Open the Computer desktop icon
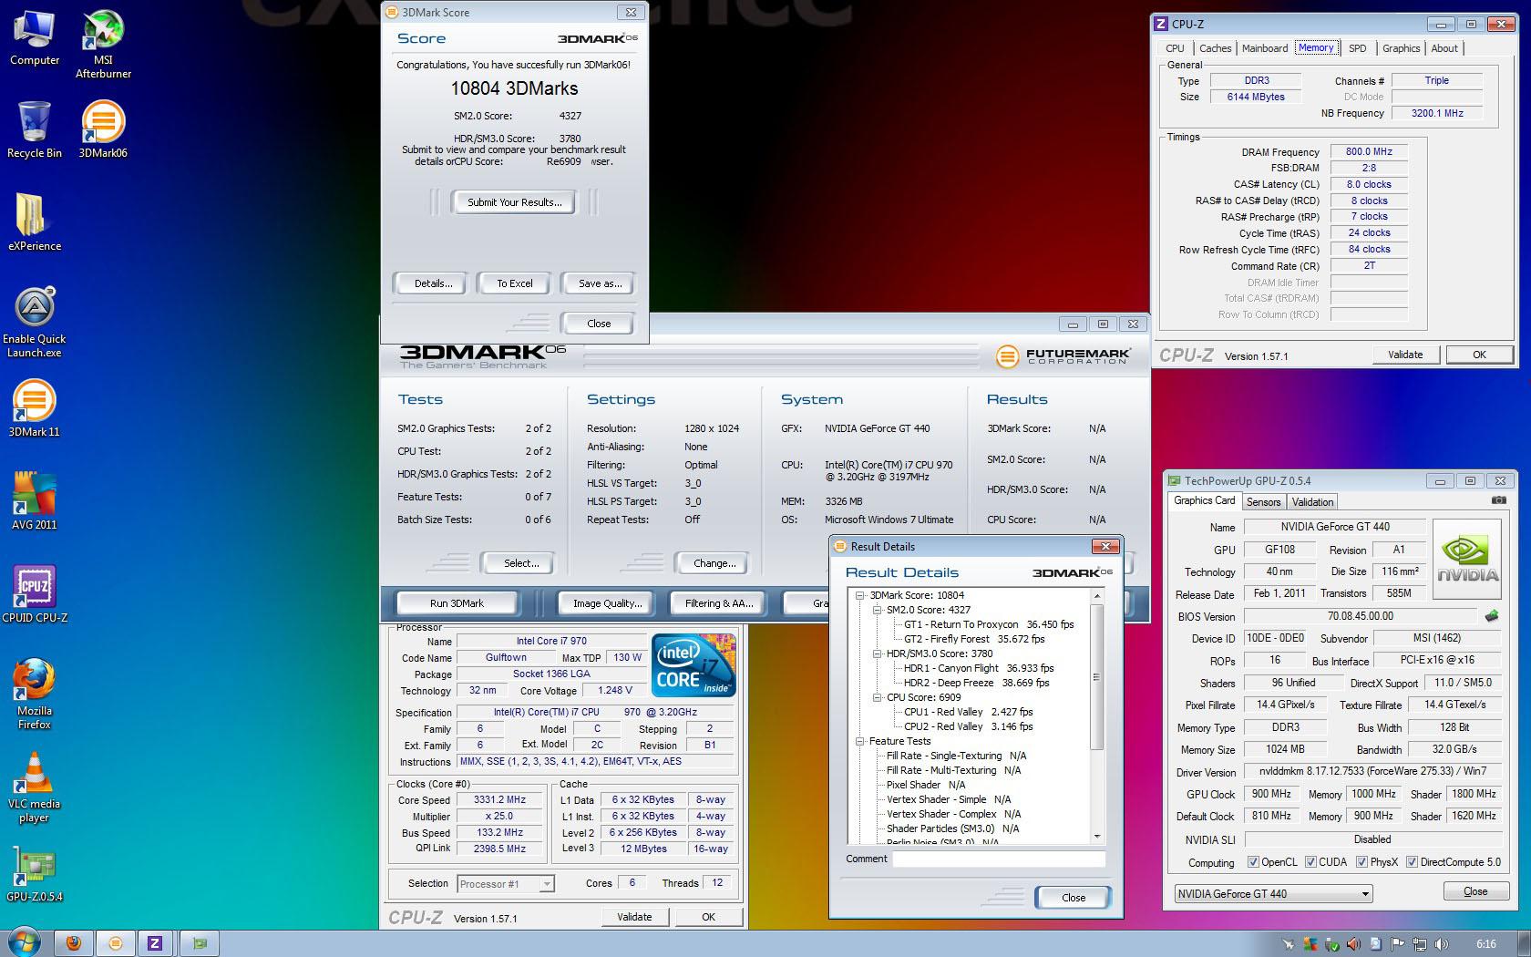 point(35,38)
